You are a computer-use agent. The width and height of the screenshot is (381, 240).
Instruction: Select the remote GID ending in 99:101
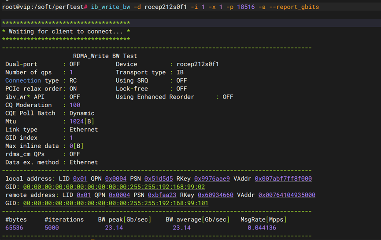[115, 203]
